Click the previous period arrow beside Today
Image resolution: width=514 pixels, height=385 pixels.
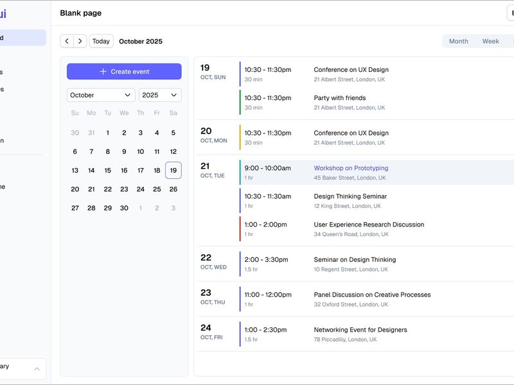point(66,40)
